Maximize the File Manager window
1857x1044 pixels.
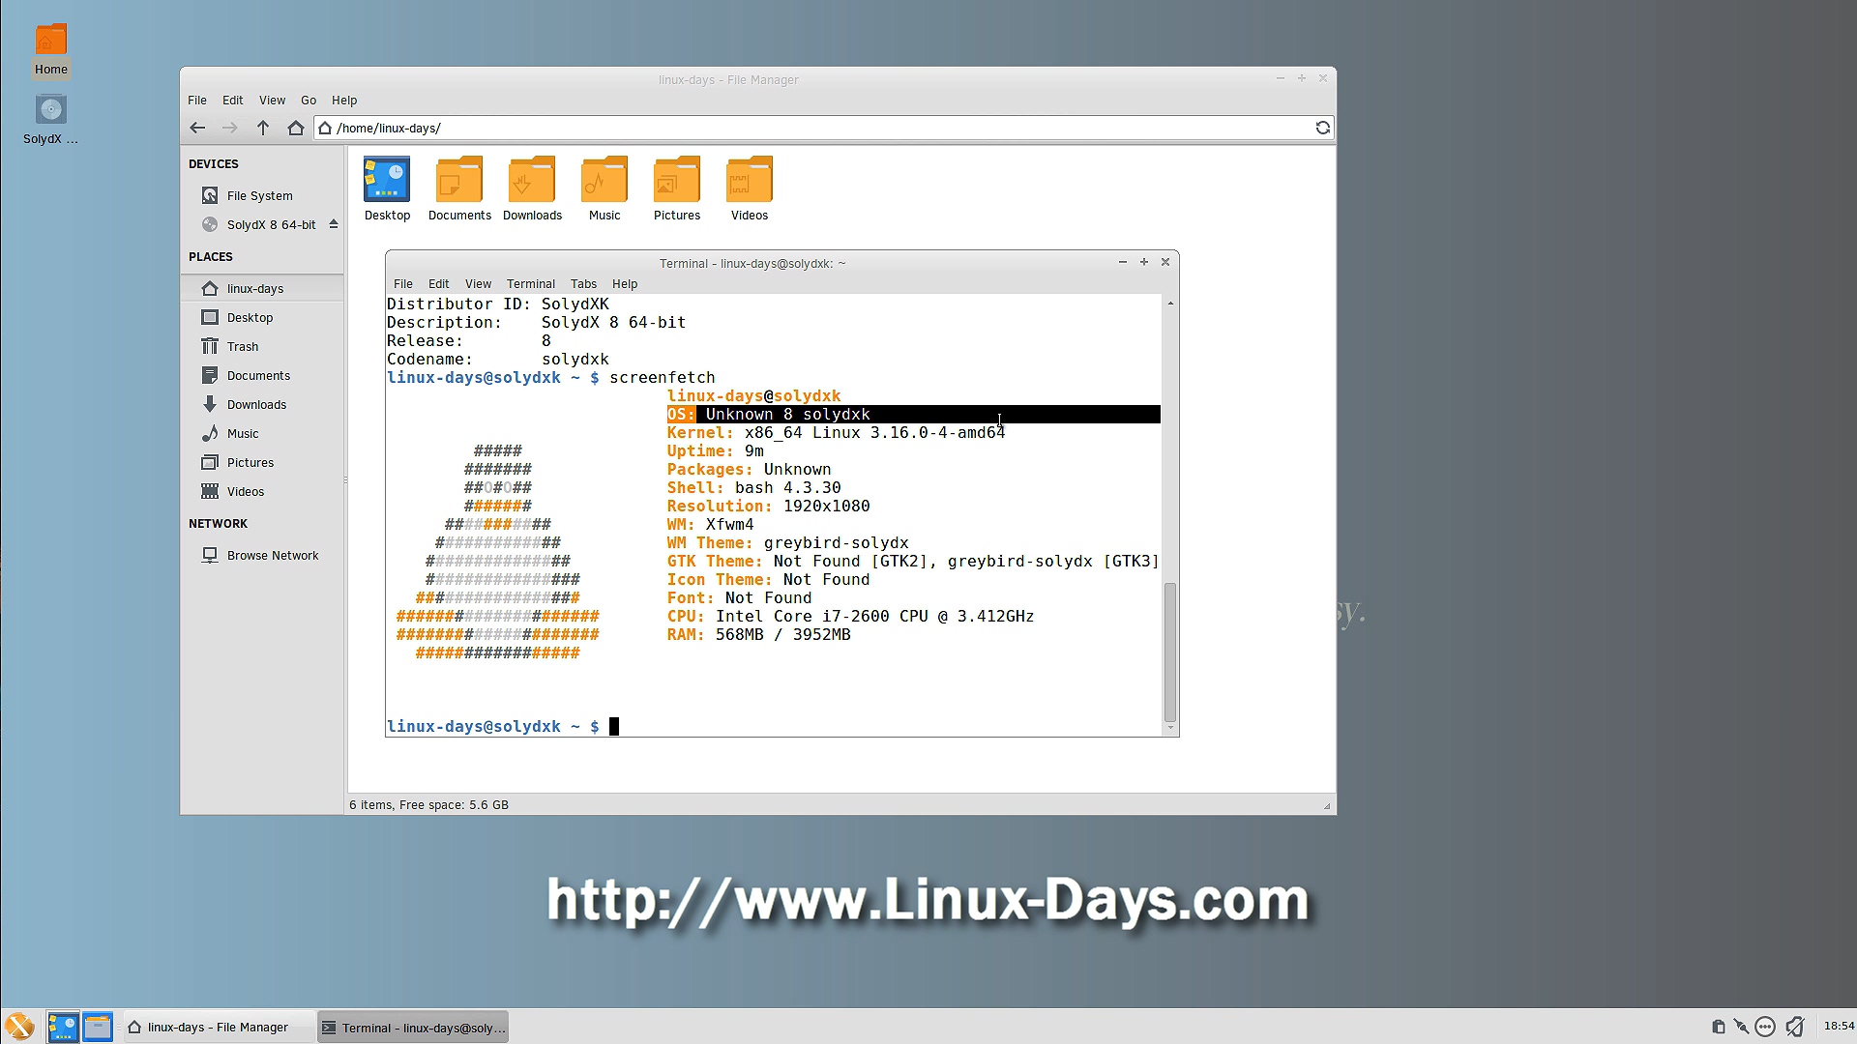tap(1302, 78)
